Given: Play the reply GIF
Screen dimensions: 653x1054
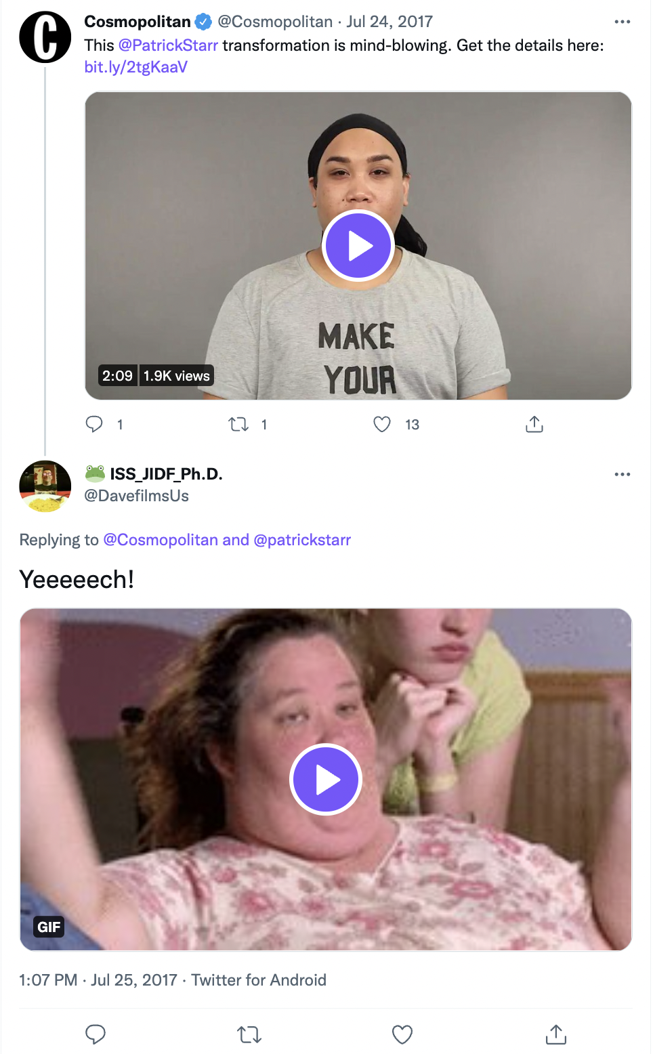Looking at the screenshot, I should (x=326, y=780).
